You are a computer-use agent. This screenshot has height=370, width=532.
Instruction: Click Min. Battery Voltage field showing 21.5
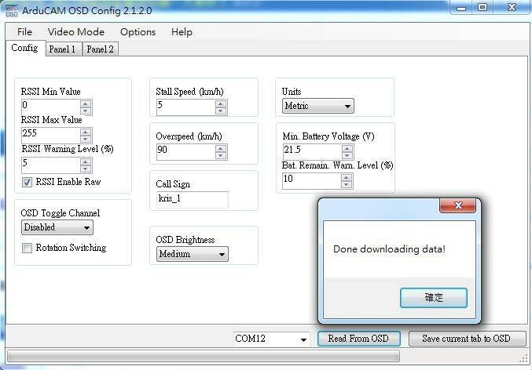click(x=313, y=151)
